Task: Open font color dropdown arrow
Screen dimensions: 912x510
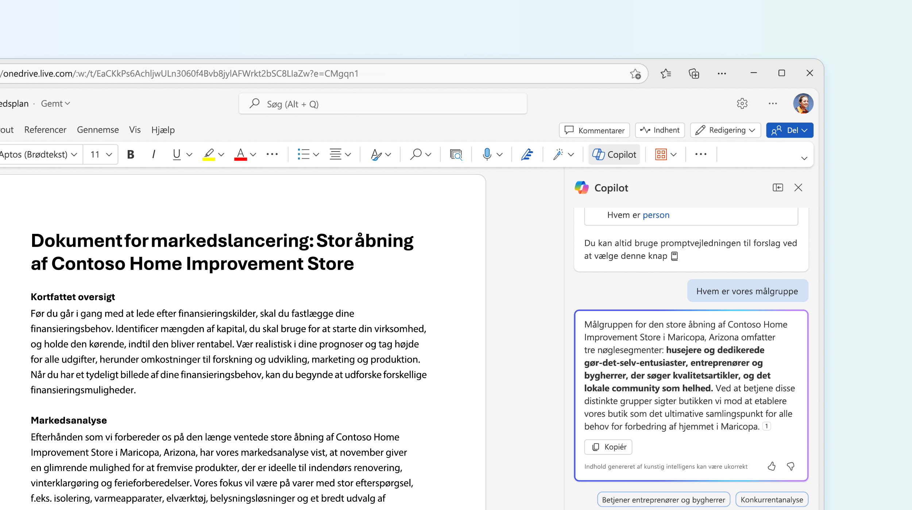Action: coord(253,154)
